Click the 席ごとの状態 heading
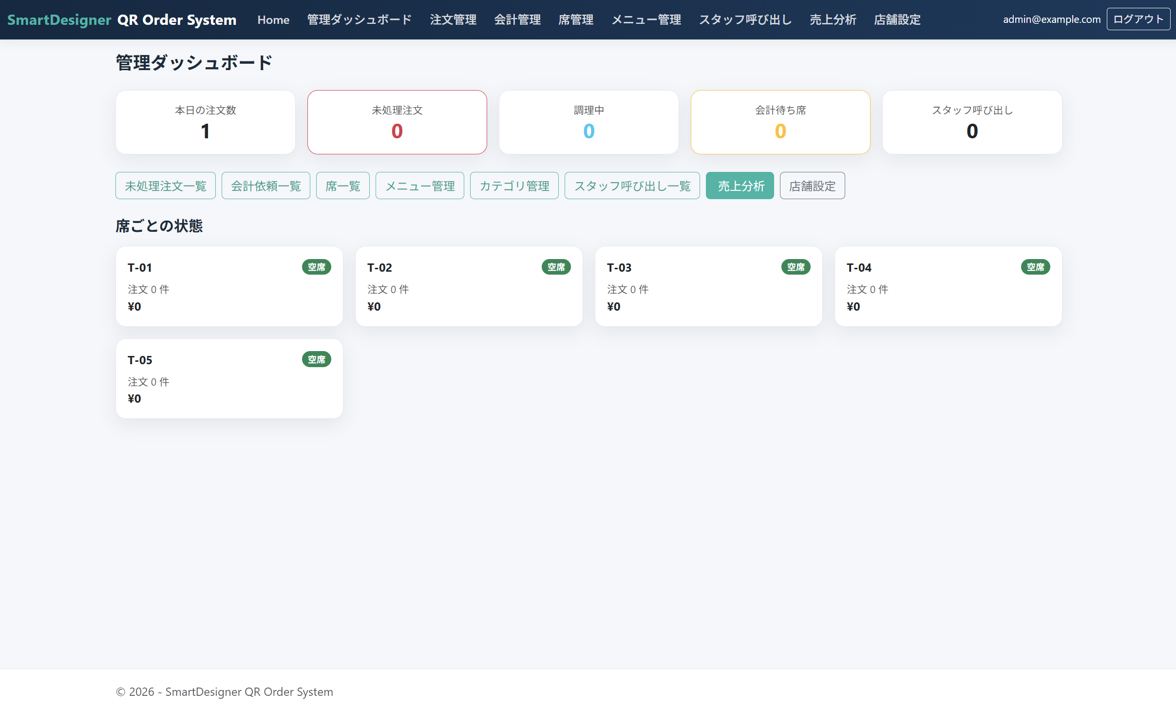The height and width of the screenshot is (708, 1176). (159, 226)
